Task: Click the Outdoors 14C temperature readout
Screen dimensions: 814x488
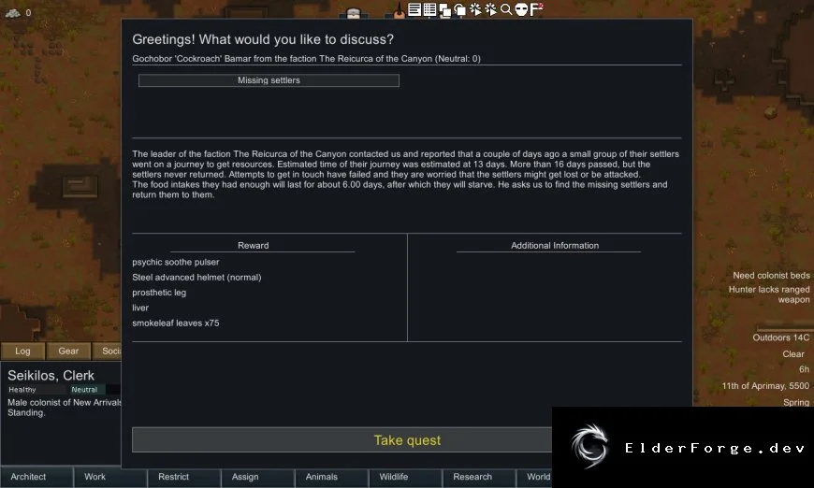Action: tap(780, 337)
